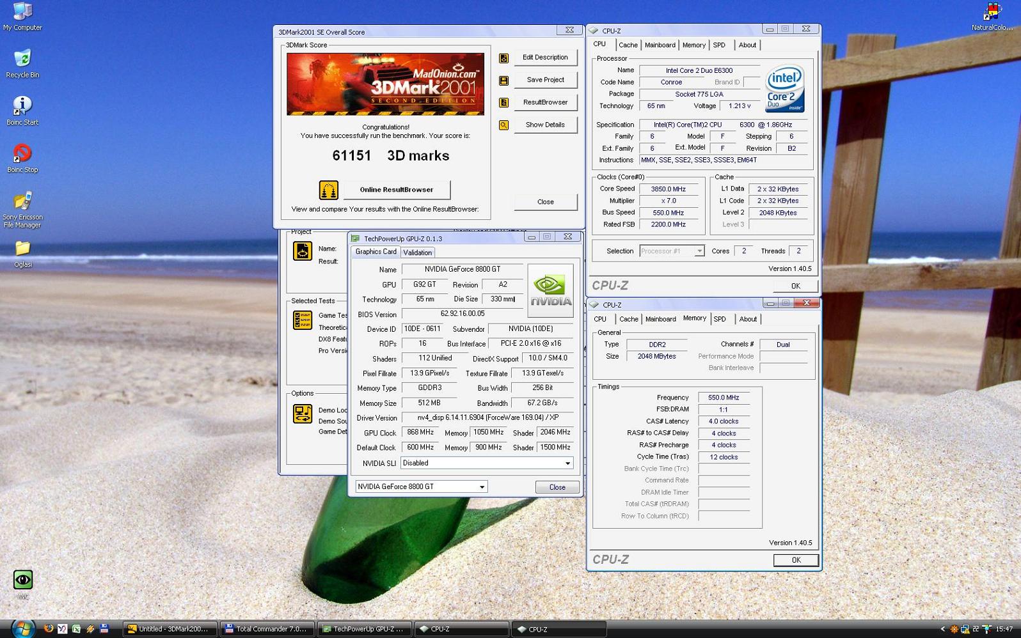Viewport: 1021px width, 638px height.
Task: Click the Project section icon in 3DMark
Action: tap(302, 251)
